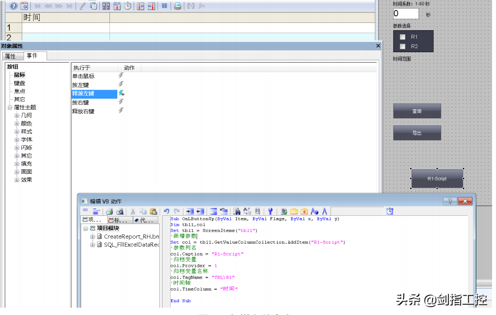Click the print icon in VB editor toolbar
The width and height of the screenshot is (496, 315).
coord(110,211)
